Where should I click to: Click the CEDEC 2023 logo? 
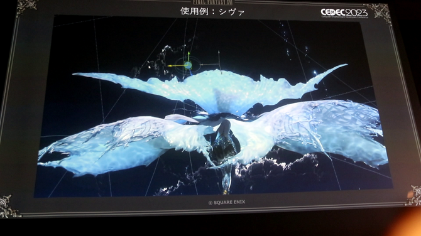[x=344, y=13]
